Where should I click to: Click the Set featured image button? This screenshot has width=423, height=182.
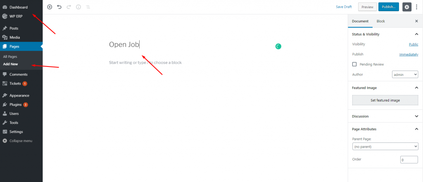pyautogui.click(x=385, y=100)
